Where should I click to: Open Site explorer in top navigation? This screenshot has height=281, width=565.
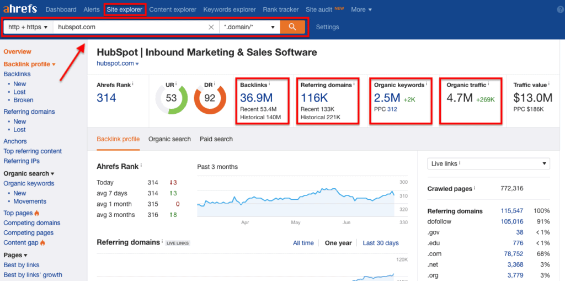pos(125,10)
